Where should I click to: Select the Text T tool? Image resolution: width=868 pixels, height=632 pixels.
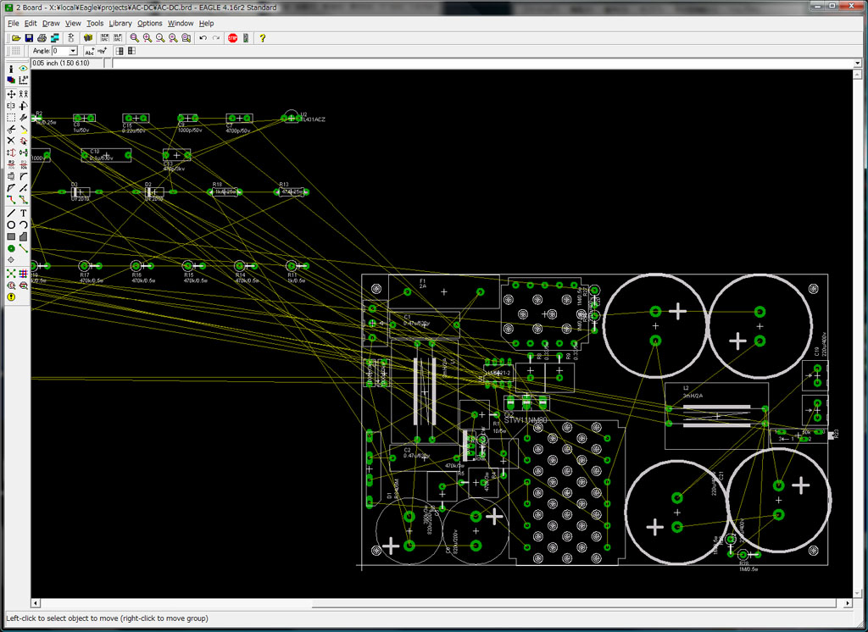click(23, 213)
